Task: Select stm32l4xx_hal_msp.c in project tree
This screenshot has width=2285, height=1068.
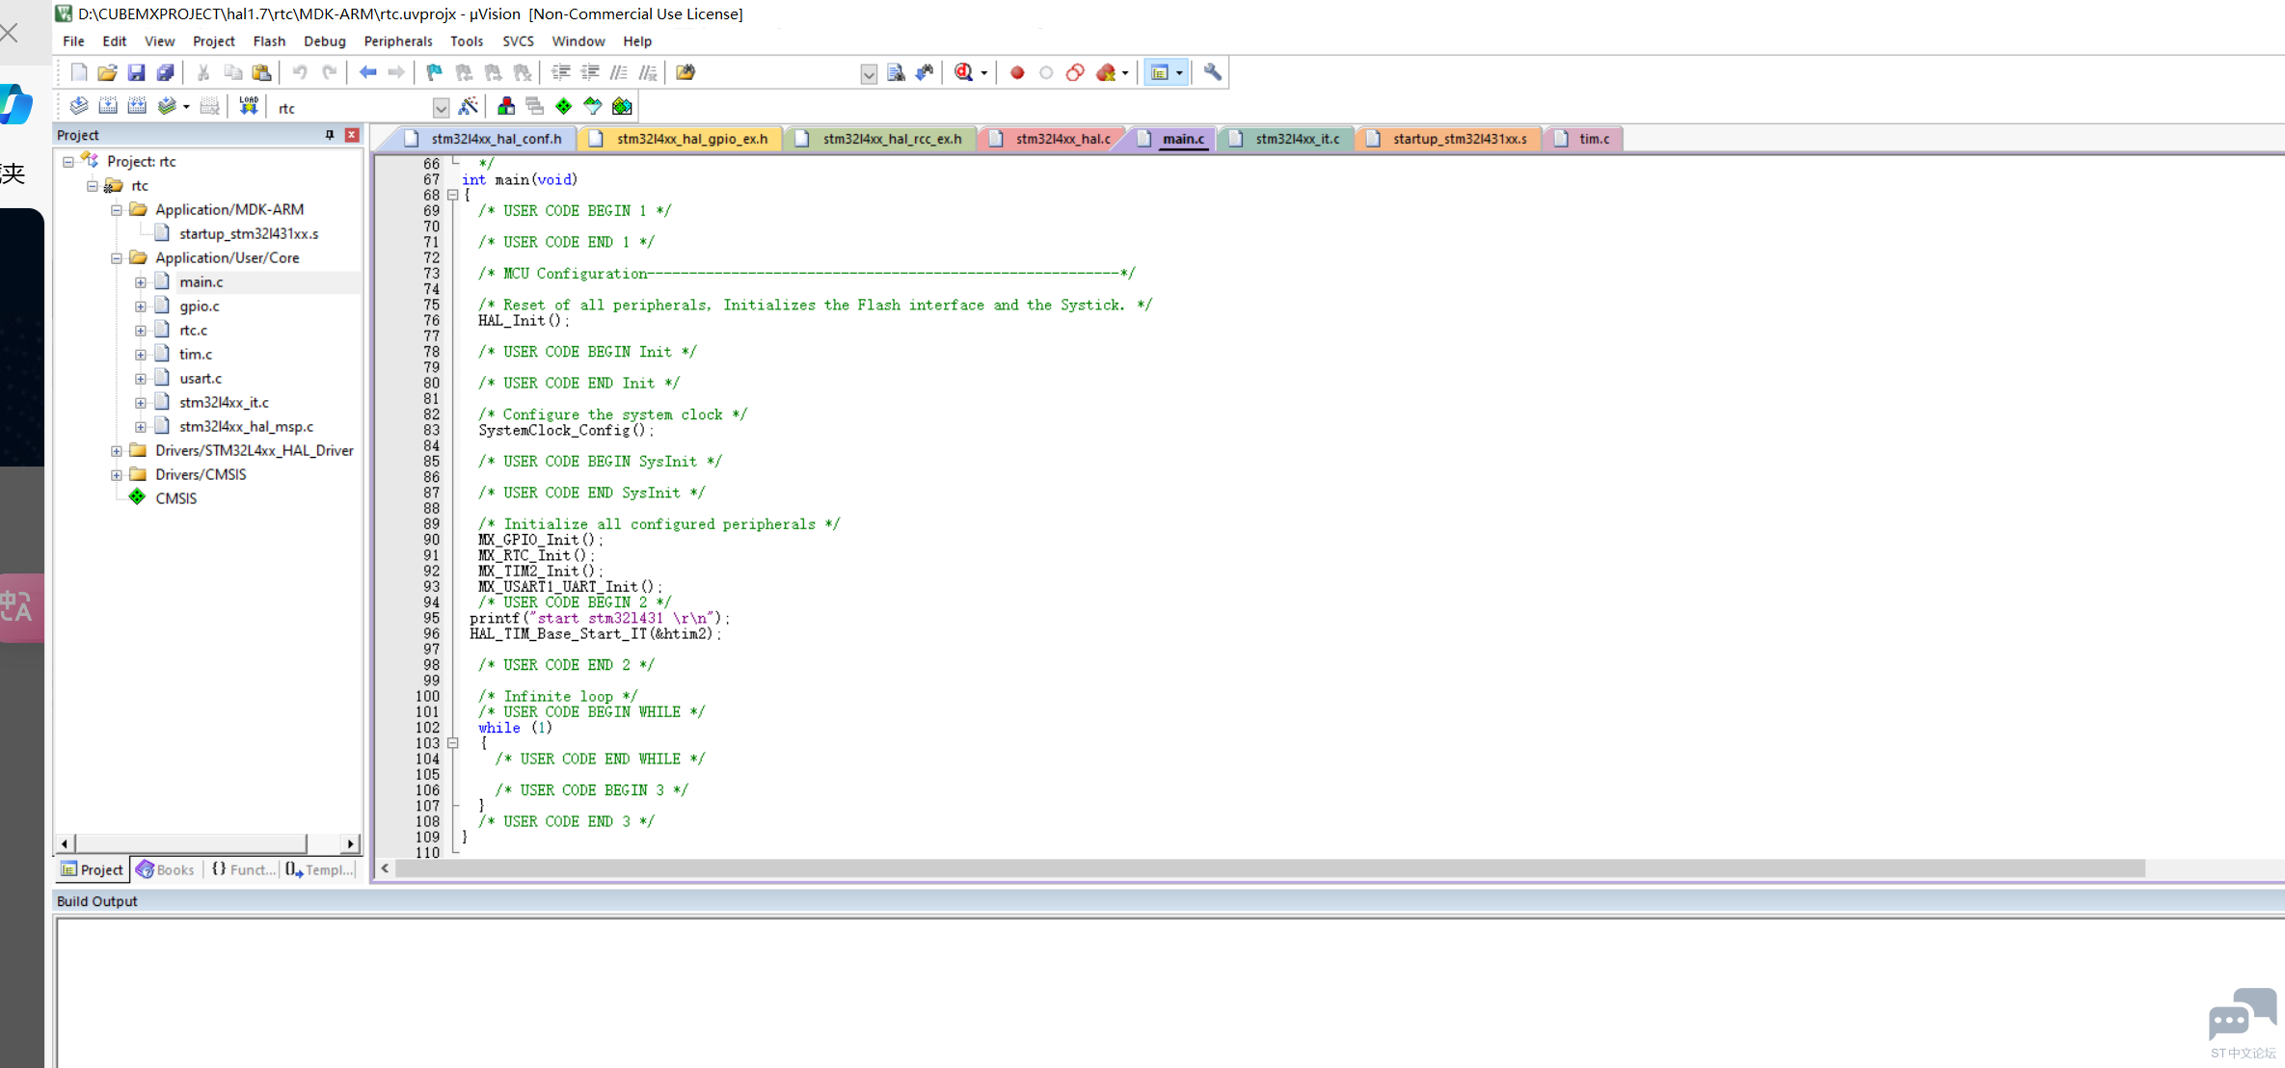Action: tap(246, 427)
